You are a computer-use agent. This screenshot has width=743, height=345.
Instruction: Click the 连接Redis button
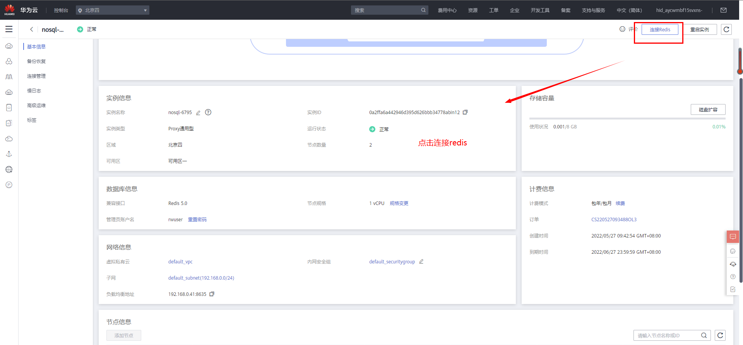coord(660,29)
